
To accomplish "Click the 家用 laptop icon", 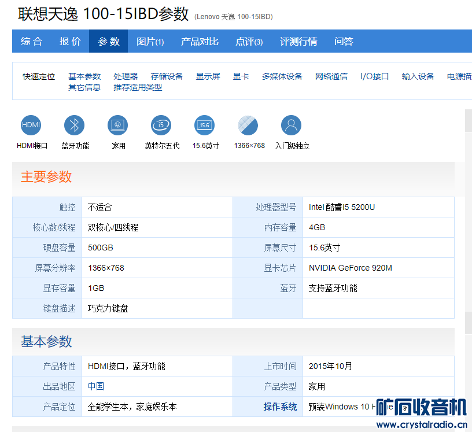I will coord(117,125).
